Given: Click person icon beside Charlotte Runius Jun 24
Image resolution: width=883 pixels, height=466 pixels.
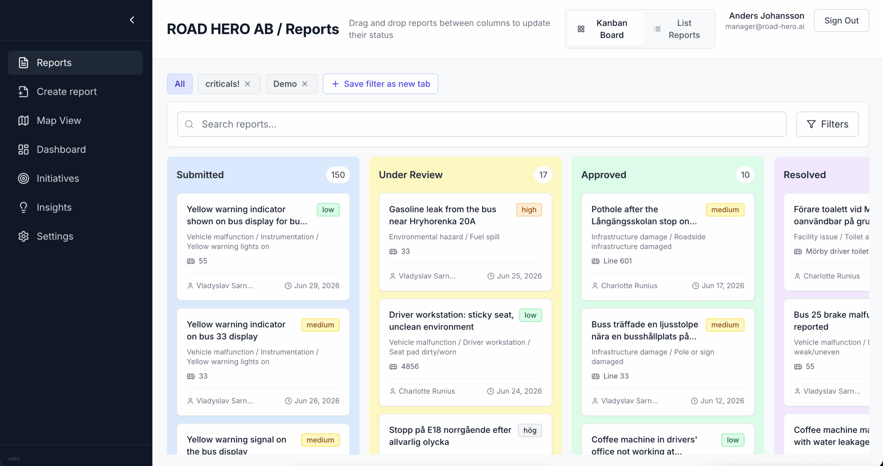Looking at the screenshot, I should pos(393,391).
